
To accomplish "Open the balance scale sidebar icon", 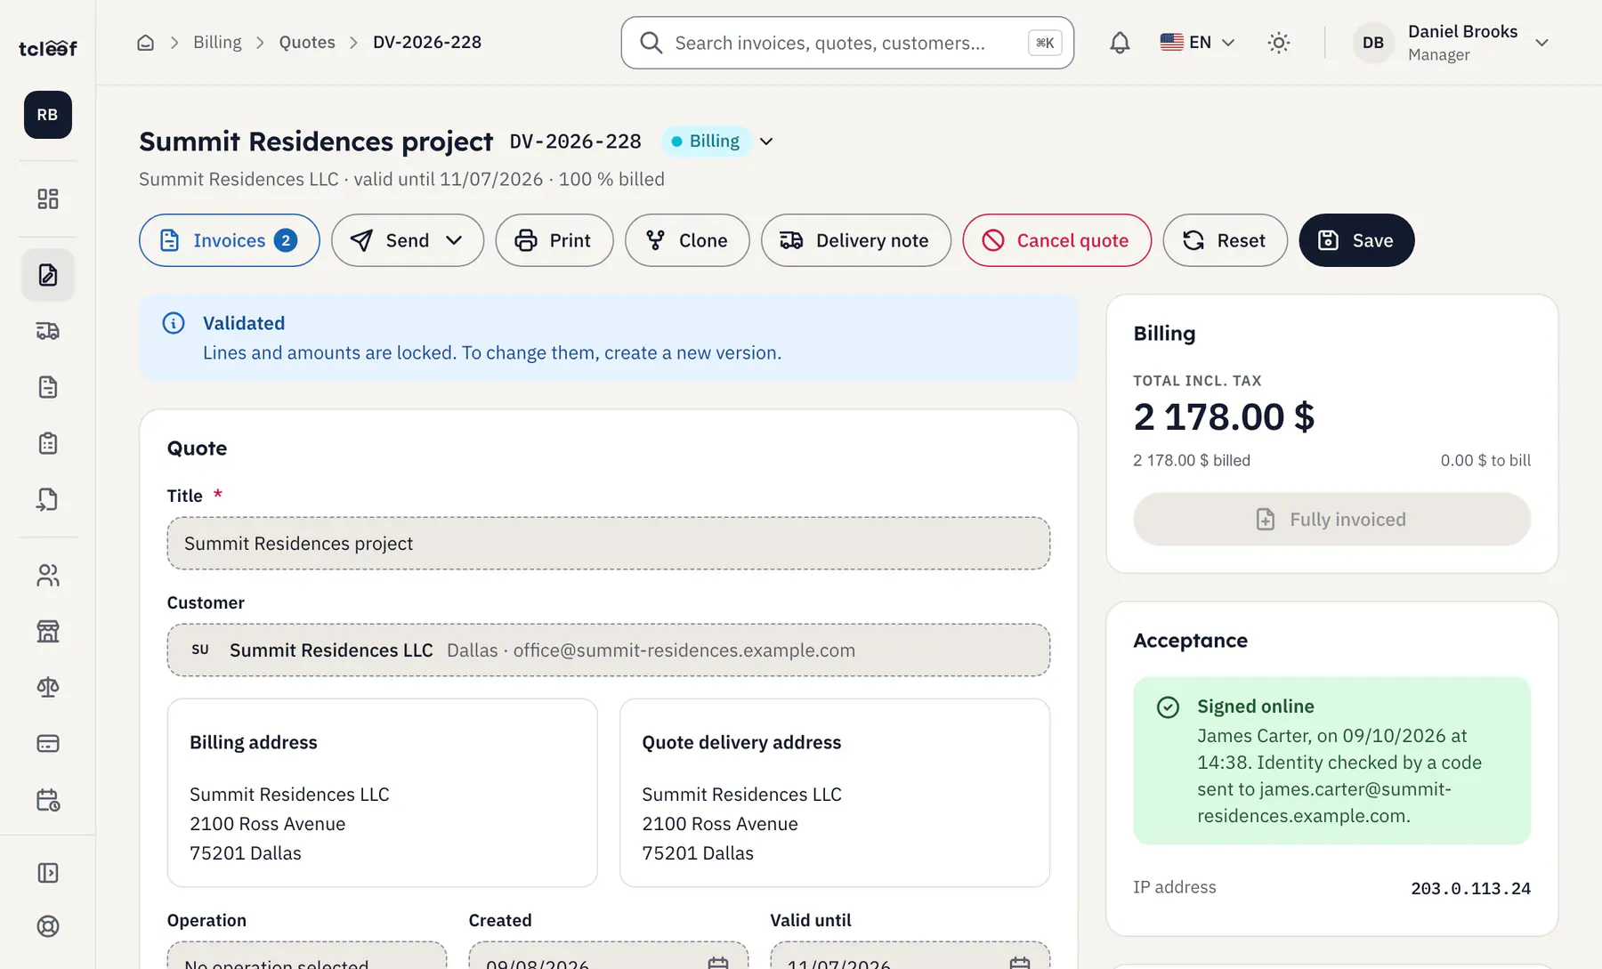I will [48, 687].
